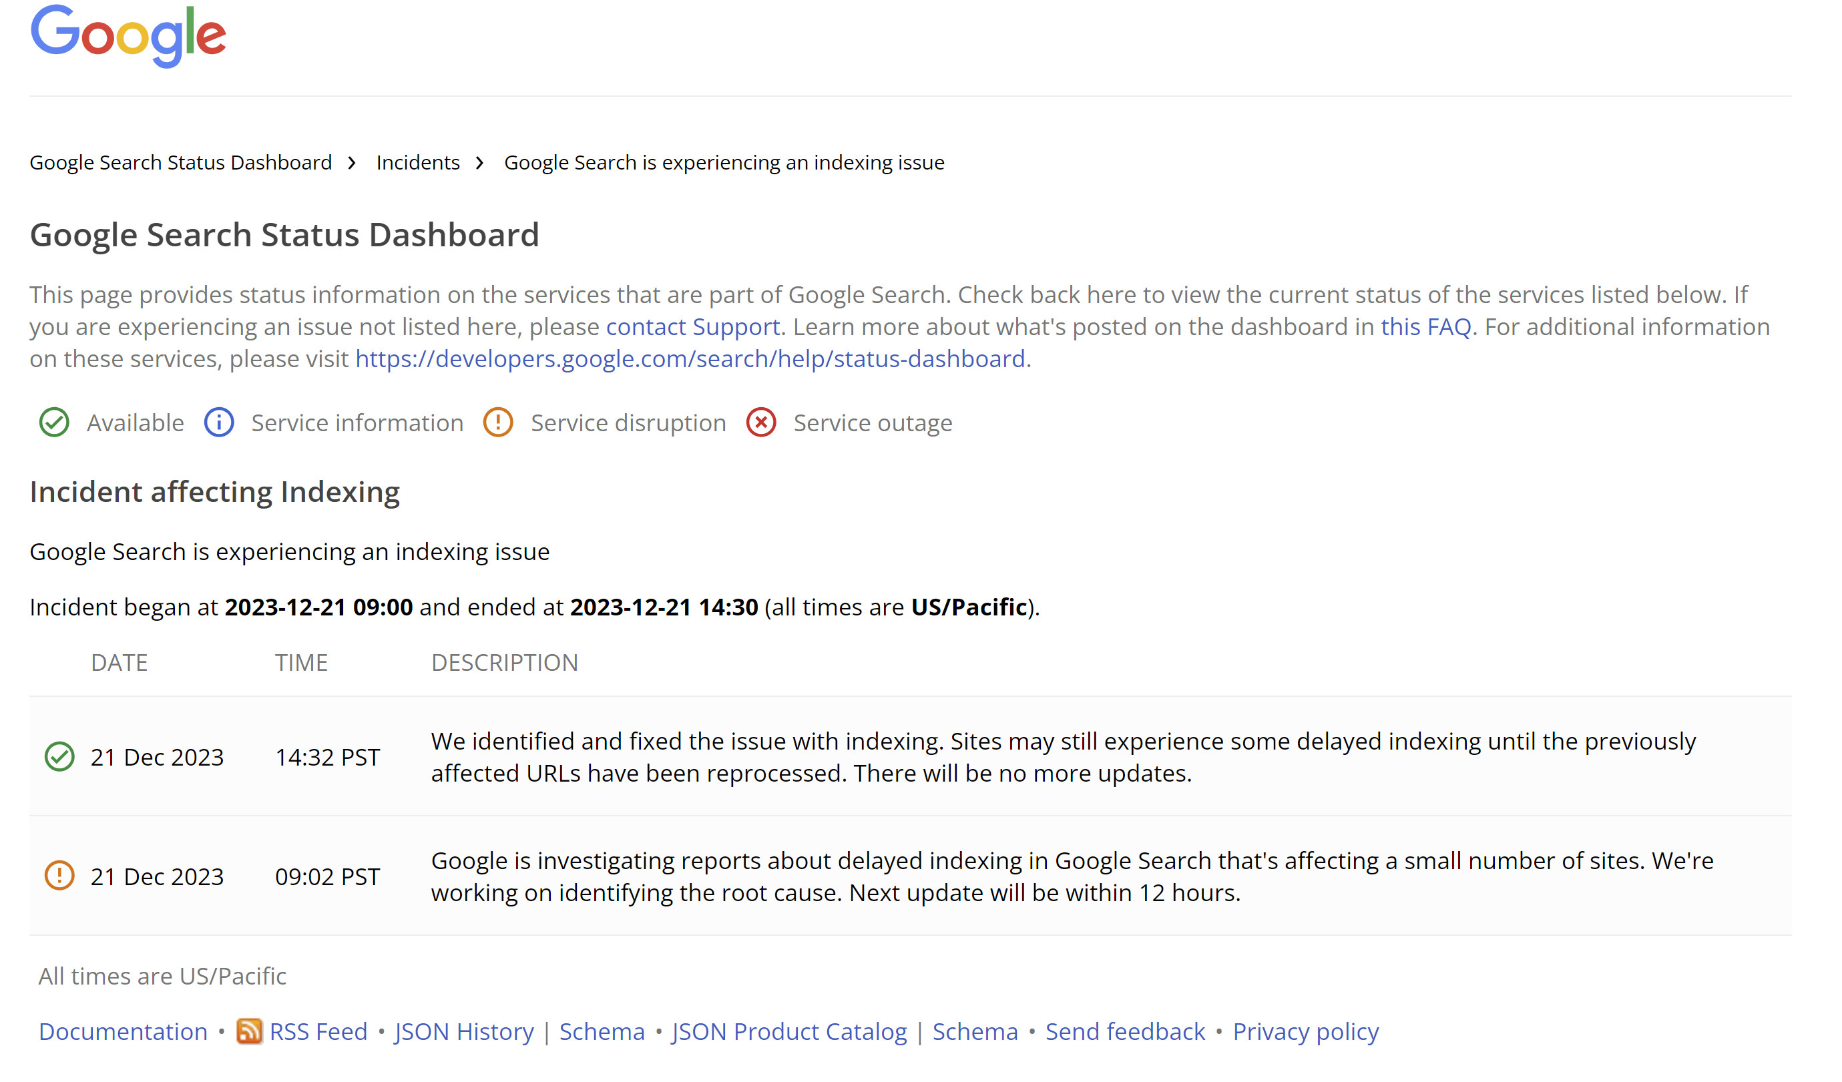Click chevron after Google Search Status Dashboard breadcrumb
Image resolution: width=1842 pixels, height=1082 pixels.
point(353,163)
